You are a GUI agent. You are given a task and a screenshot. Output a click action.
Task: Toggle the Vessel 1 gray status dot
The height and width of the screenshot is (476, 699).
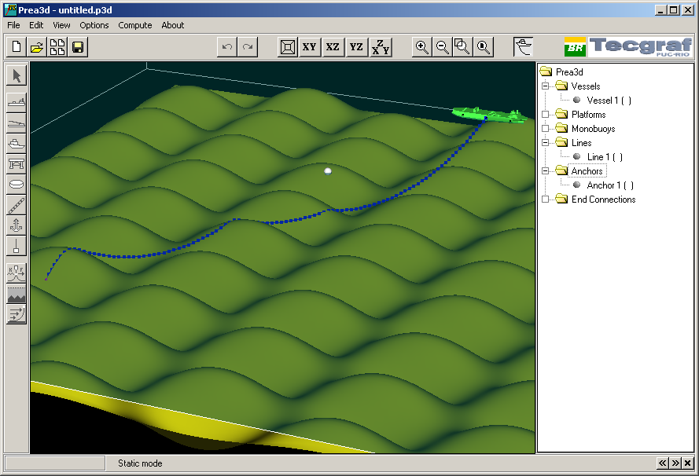point(576,101)
